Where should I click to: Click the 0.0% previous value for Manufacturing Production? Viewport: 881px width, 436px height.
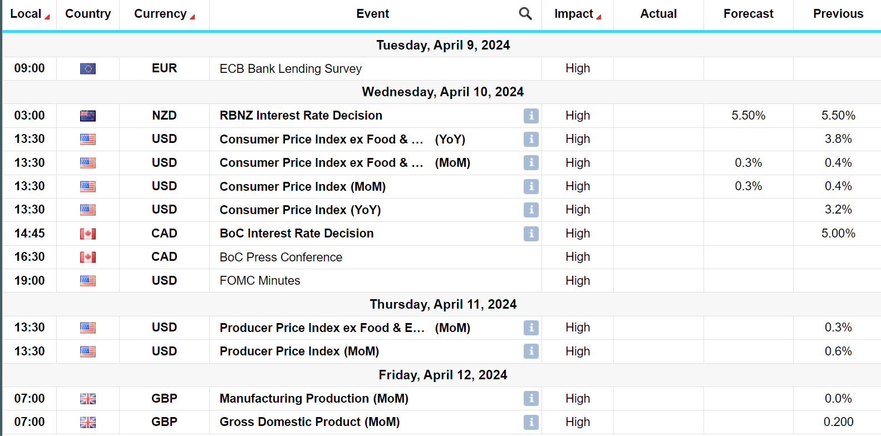click(838, 399)
